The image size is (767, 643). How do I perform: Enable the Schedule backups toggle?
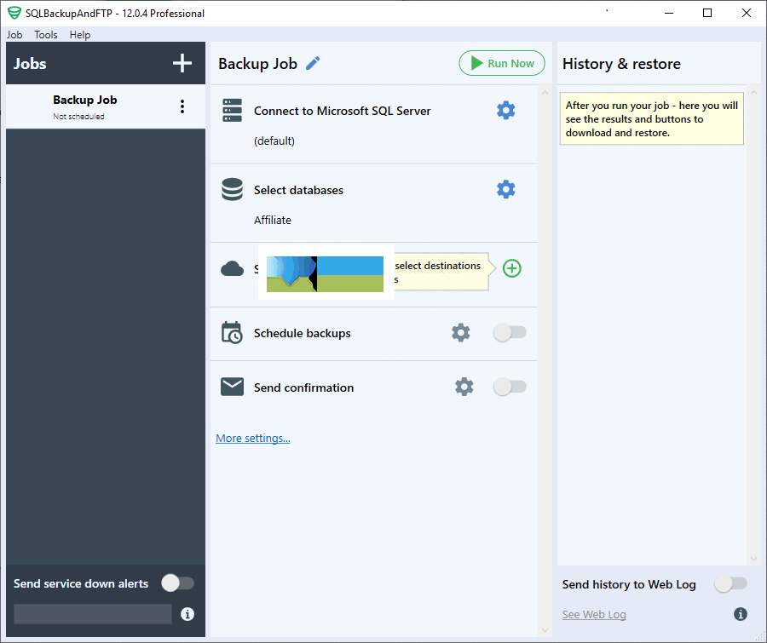click(510, 332)
